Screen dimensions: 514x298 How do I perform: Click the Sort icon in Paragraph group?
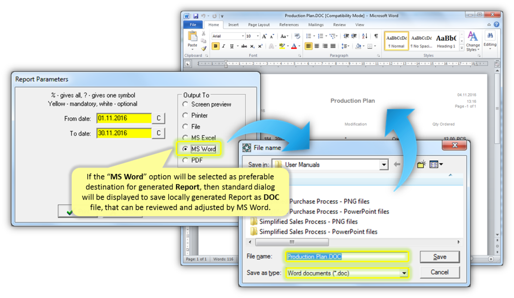click(364, 36)
